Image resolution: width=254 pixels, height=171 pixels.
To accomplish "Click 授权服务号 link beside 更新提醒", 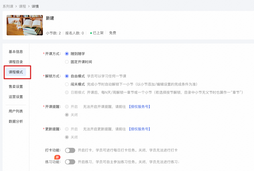I will point(139,129).
